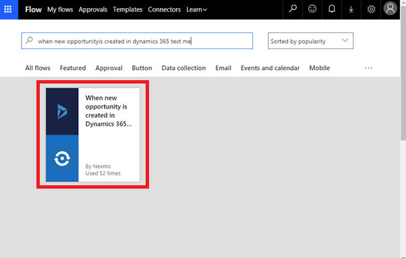The height and width of the screenshot is (258, 406).
Task: Select the Email category tab
Action: (223, 68)
